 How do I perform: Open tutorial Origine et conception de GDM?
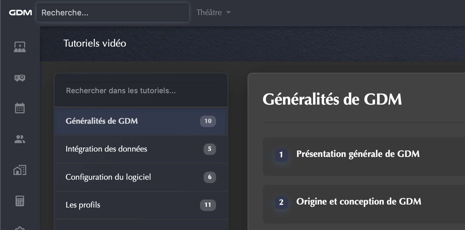(359, 202)
